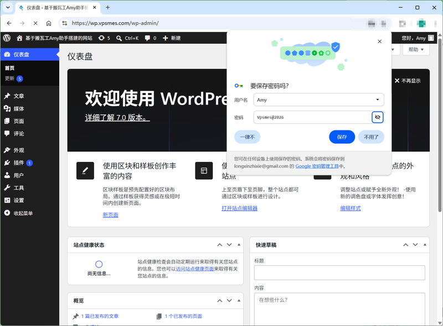
Task: Toggle password visibility eye icon
Action: pyautogui.click(x=378, y=117)
